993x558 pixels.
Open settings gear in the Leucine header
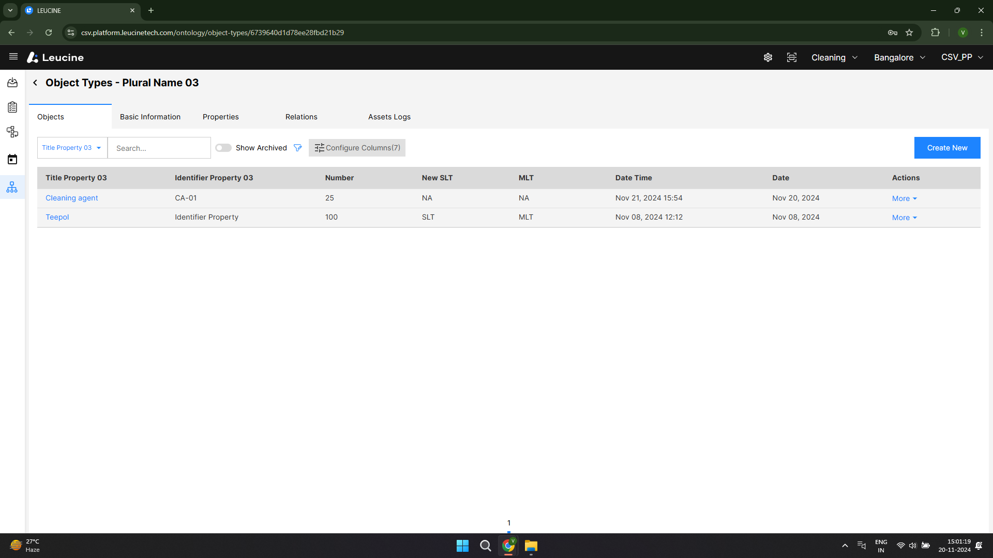click(x=768, y=57)
